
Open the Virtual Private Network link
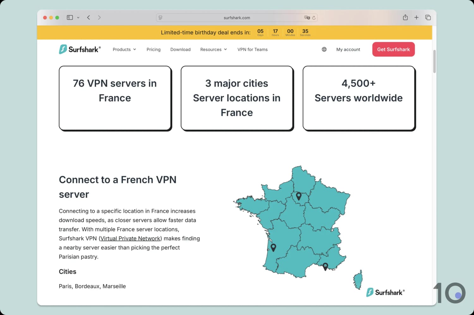coord(130,239)
